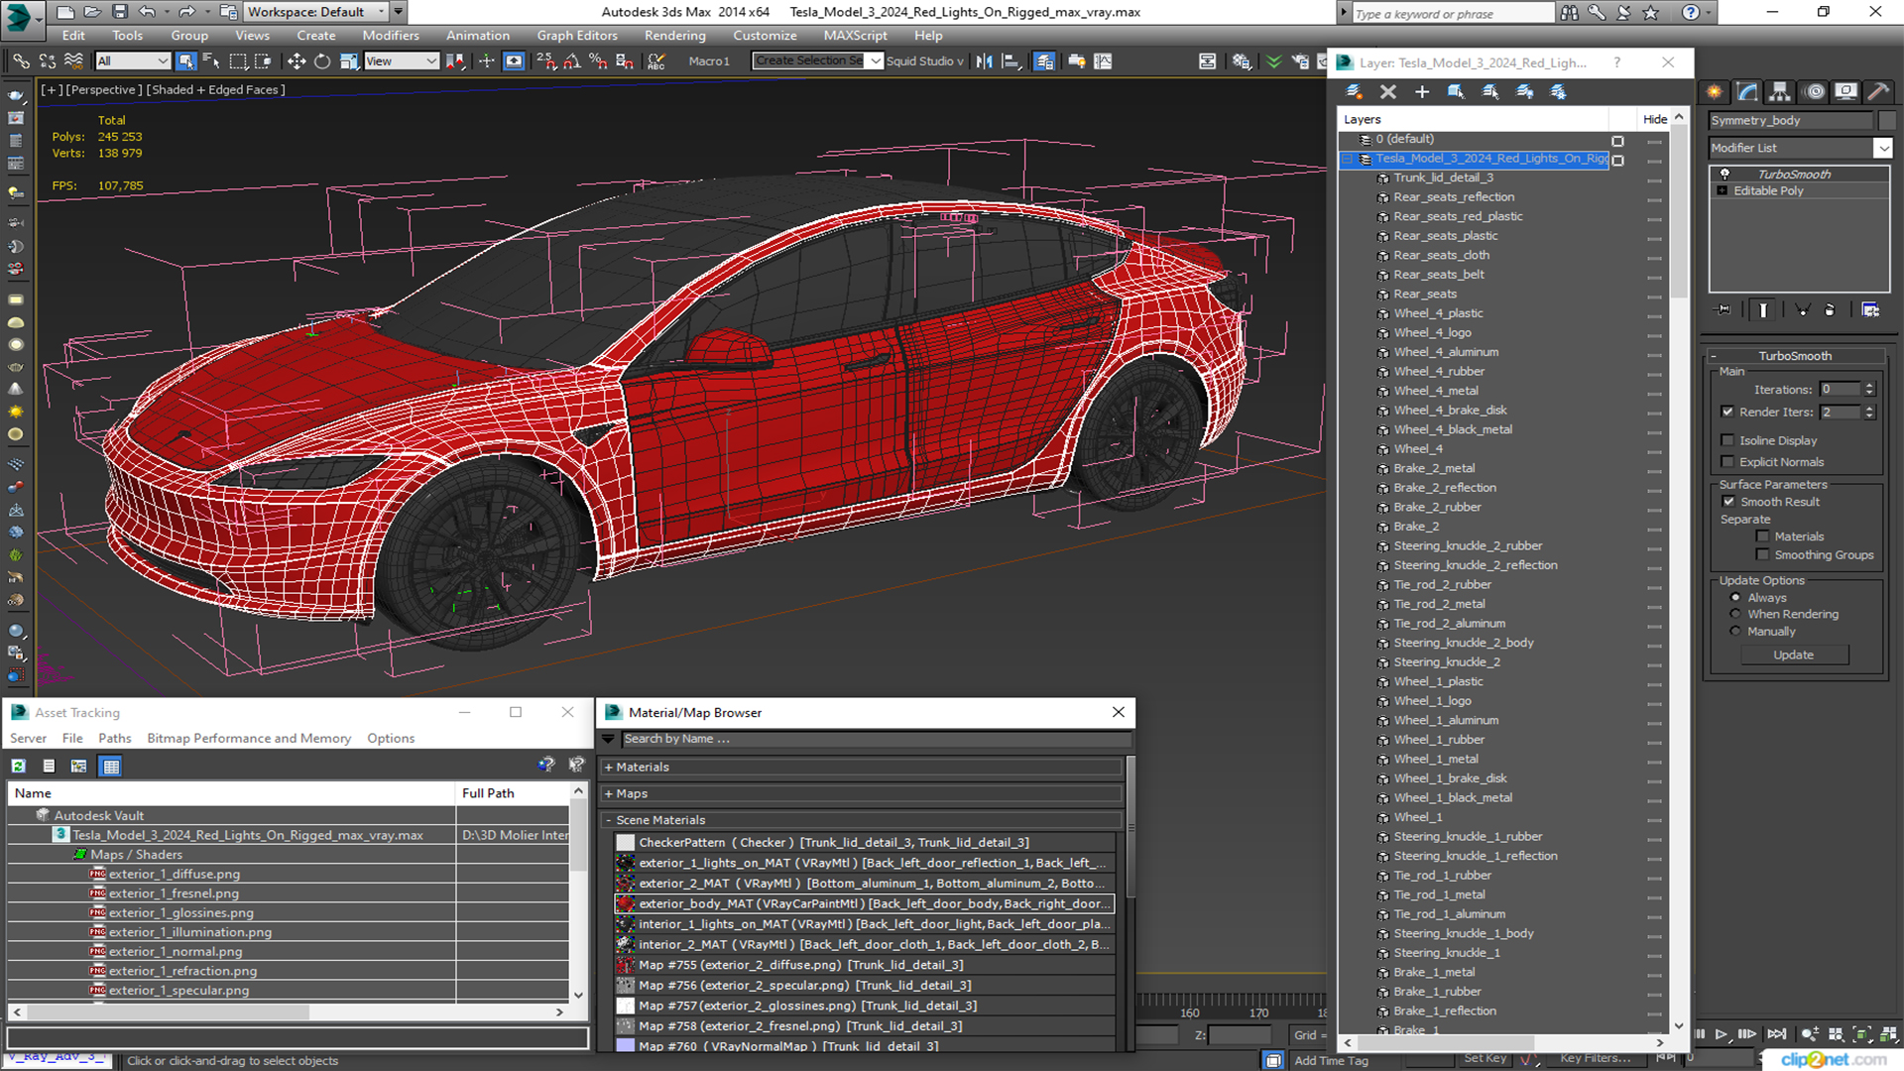Select the Wheel_4_rubber layer item
This screenshot has height=1071, width=1904.
[x=1438, y=372]
